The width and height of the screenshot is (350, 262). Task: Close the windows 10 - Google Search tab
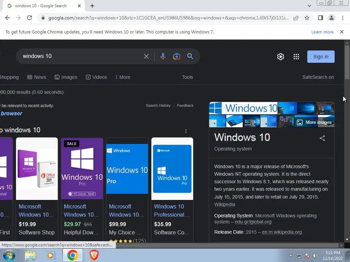79,6
